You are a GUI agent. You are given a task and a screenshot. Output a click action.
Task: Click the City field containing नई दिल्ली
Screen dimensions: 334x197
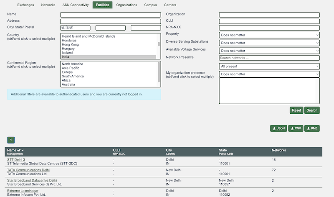75,28
